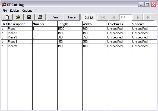Click the OPCutting app icon in title bar
Screen dimensions: 158x111
(4, 4)
